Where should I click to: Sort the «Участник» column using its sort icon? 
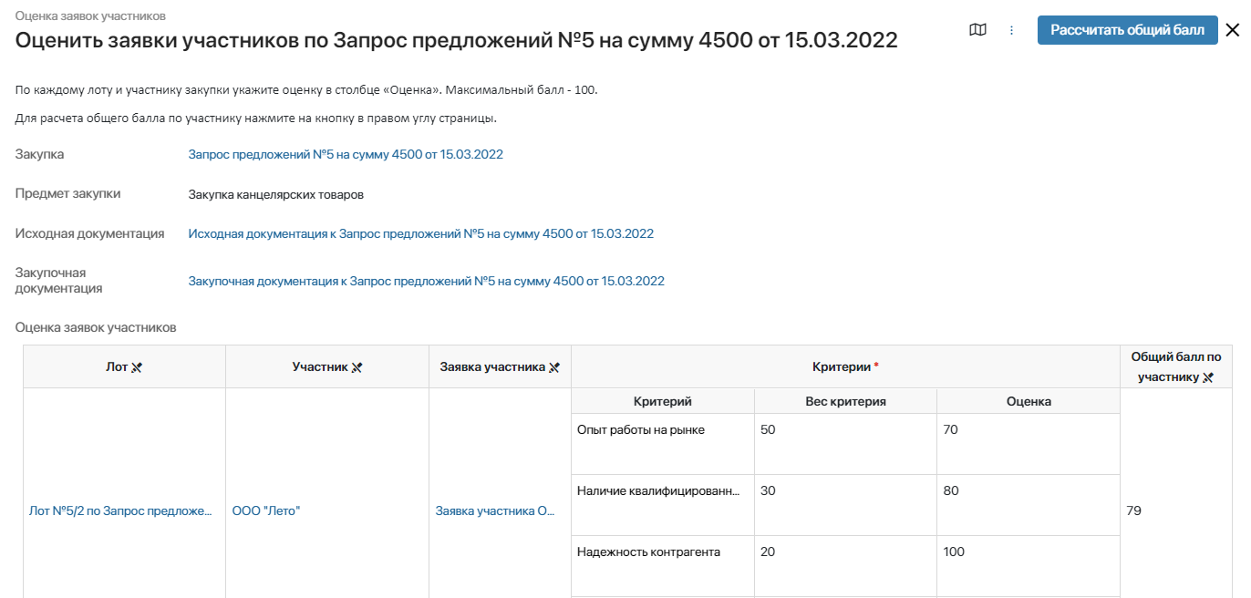click(356, 366)
